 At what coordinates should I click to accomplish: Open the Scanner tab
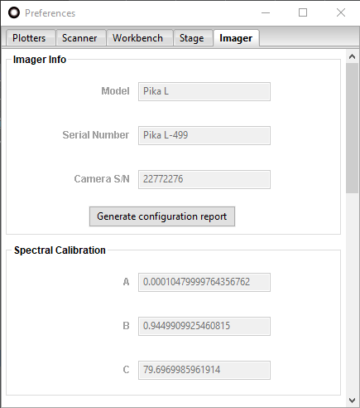(x=79, y=38)
